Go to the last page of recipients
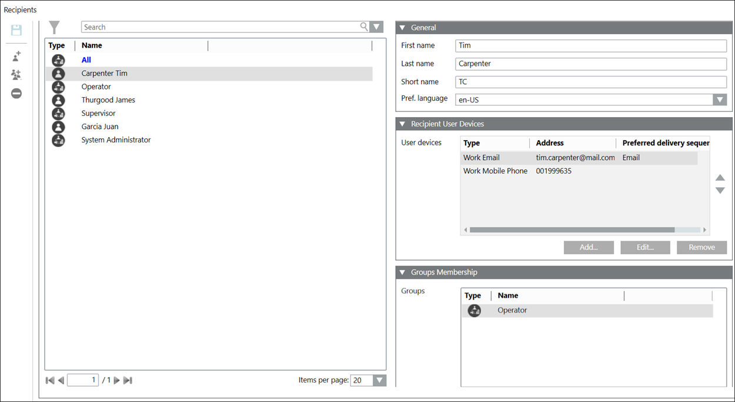735x402 pixels. pos(128,381)
